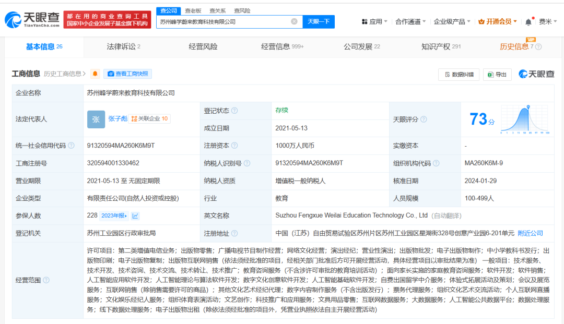Clear the search box with the × icon

[x=294, y=21]
